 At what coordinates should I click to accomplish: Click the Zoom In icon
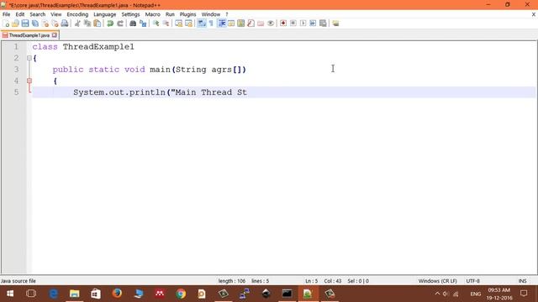pyautogui.click(x=156, y=23)
